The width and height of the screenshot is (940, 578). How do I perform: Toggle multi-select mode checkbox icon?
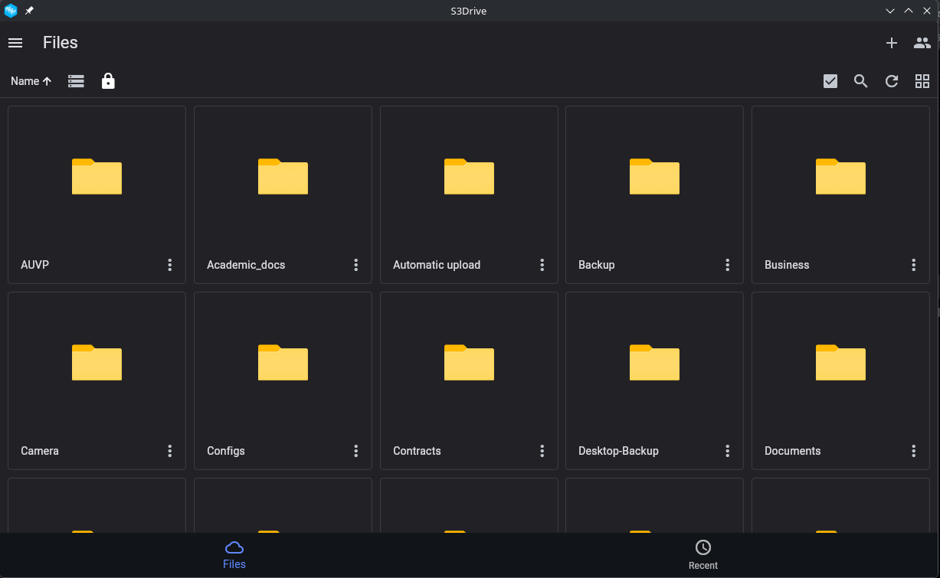coord(830,81)
